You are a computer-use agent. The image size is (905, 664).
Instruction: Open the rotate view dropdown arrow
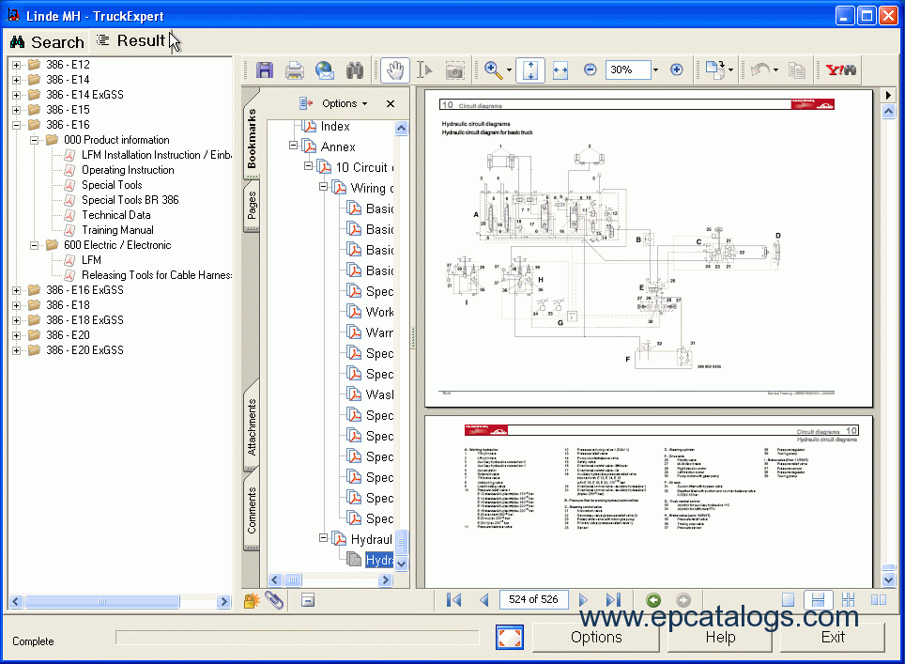(730, 70)
